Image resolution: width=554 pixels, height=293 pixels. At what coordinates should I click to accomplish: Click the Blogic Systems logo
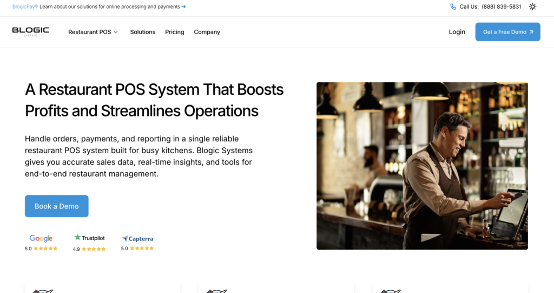click(x=31, y=32)
